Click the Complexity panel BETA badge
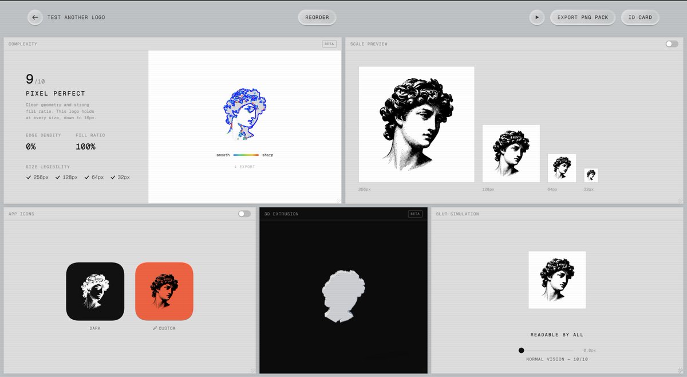The image size is (687, 377). pyautogui.click(x=329, y=44)
